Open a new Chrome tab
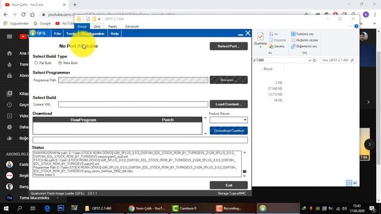The image size is (381, 214). click(74, 5)
